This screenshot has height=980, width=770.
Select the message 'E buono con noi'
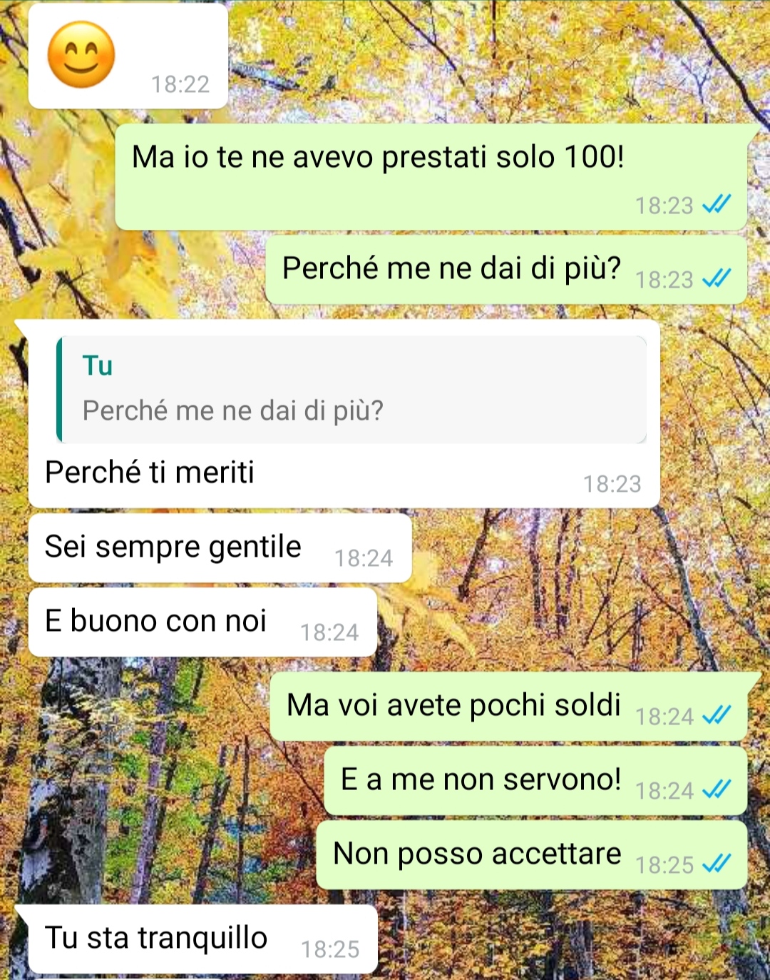(202, 622)
